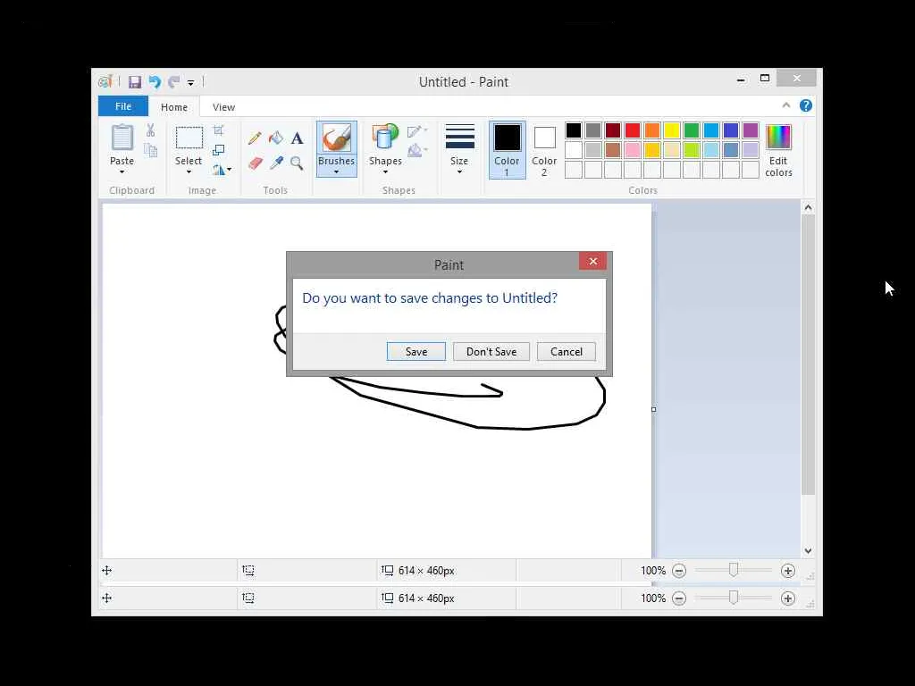Click the Save icon in quick access toolbar
The height and width of the screenshot is (686, 915).
tap(135, 82)
